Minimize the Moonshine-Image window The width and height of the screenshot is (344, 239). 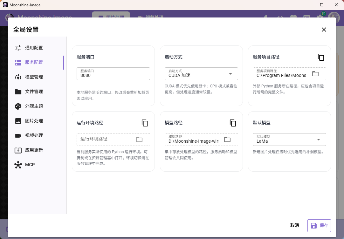pos(307,5)
